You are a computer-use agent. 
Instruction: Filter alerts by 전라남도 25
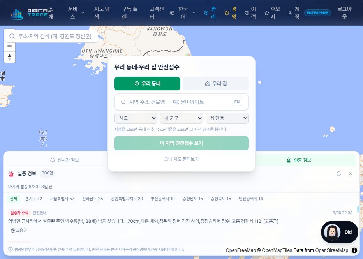pyautogui.click(x=92, y=199)
